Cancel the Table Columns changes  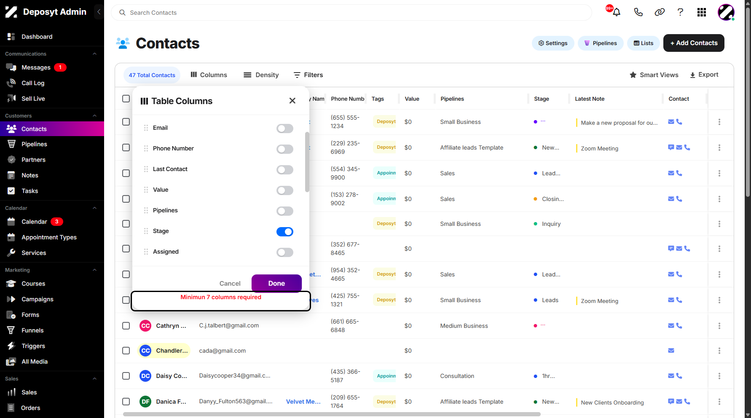[x=230, y=284]
